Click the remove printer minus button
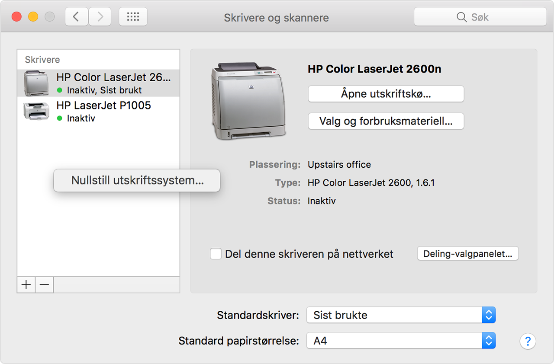The image size is (554, 364). click(44, 285)
